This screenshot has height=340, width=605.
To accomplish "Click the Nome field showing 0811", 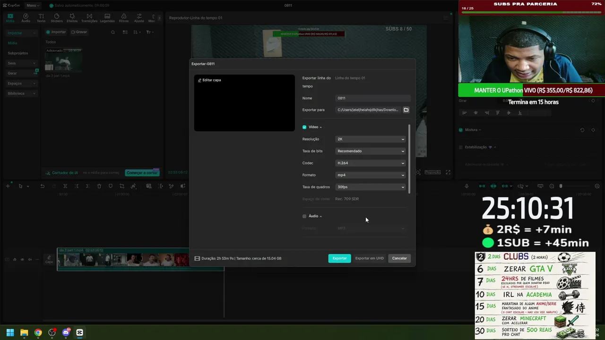I will point(373,98).
